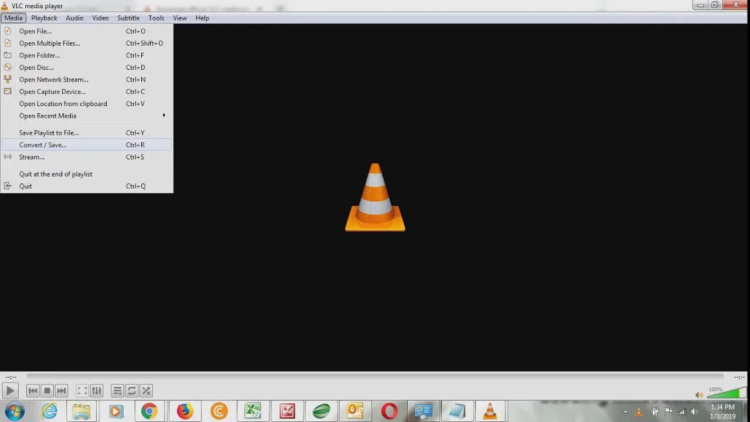
Task: Click the Play button
Action: pos(10,390)
